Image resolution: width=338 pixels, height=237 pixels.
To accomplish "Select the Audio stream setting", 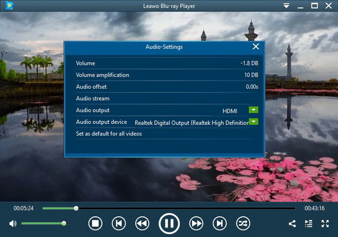I will coord(93,99).
